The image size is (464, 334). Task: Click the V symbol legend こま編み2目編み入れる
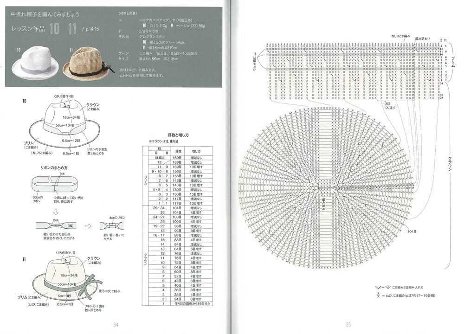pyautogui.click(x=399, y=287)
